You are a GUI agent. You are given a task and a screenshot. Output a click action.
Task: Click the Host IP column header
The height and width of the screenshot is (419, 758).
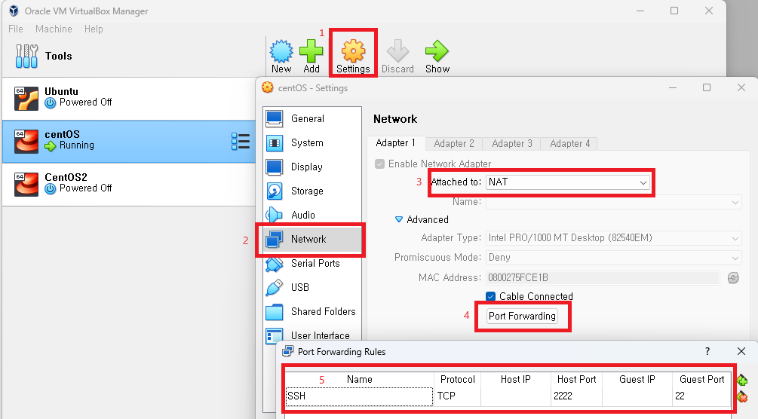516,379
